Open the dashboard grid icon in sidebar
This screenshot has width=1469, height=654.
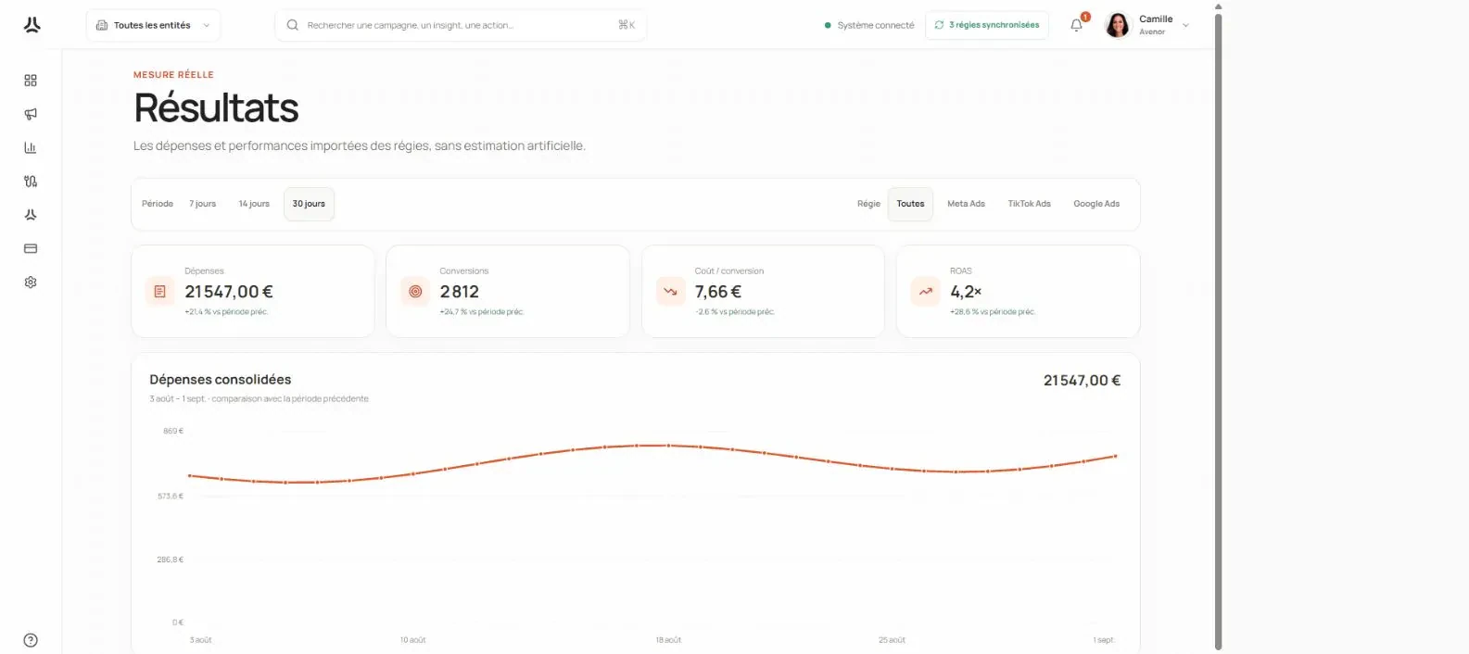[31, 81]
